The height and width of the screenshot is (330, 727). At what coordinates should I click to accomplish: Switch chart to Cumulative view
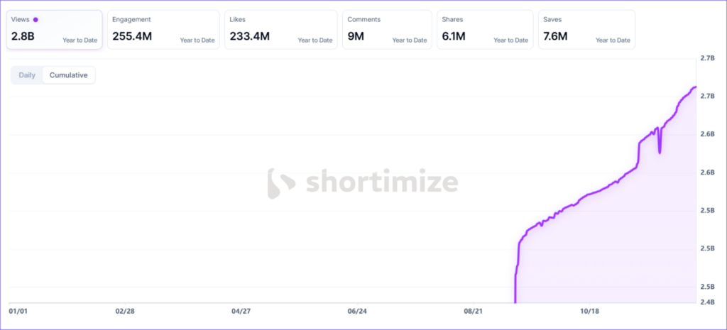click(x=68, y=75)
